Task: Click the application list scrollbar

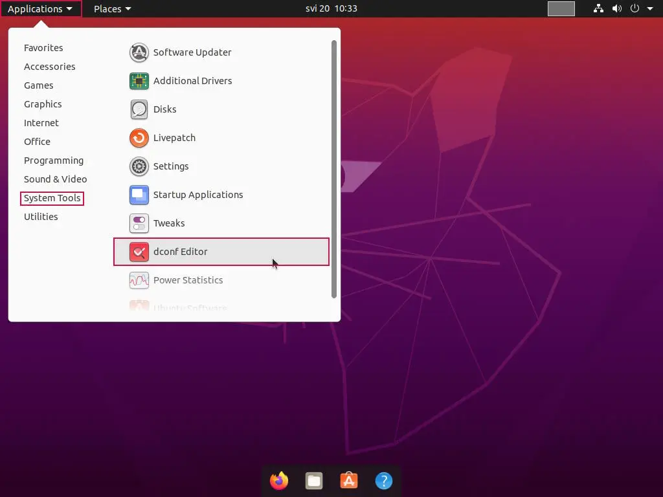Action: pos(334,168)
